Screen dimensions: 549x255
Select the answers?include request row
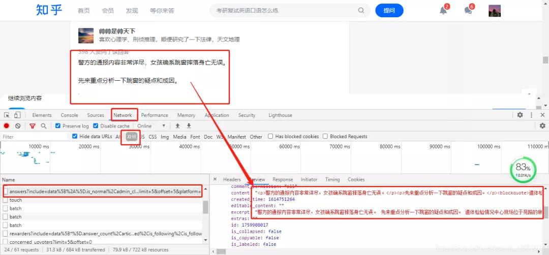tap(103, 192)
